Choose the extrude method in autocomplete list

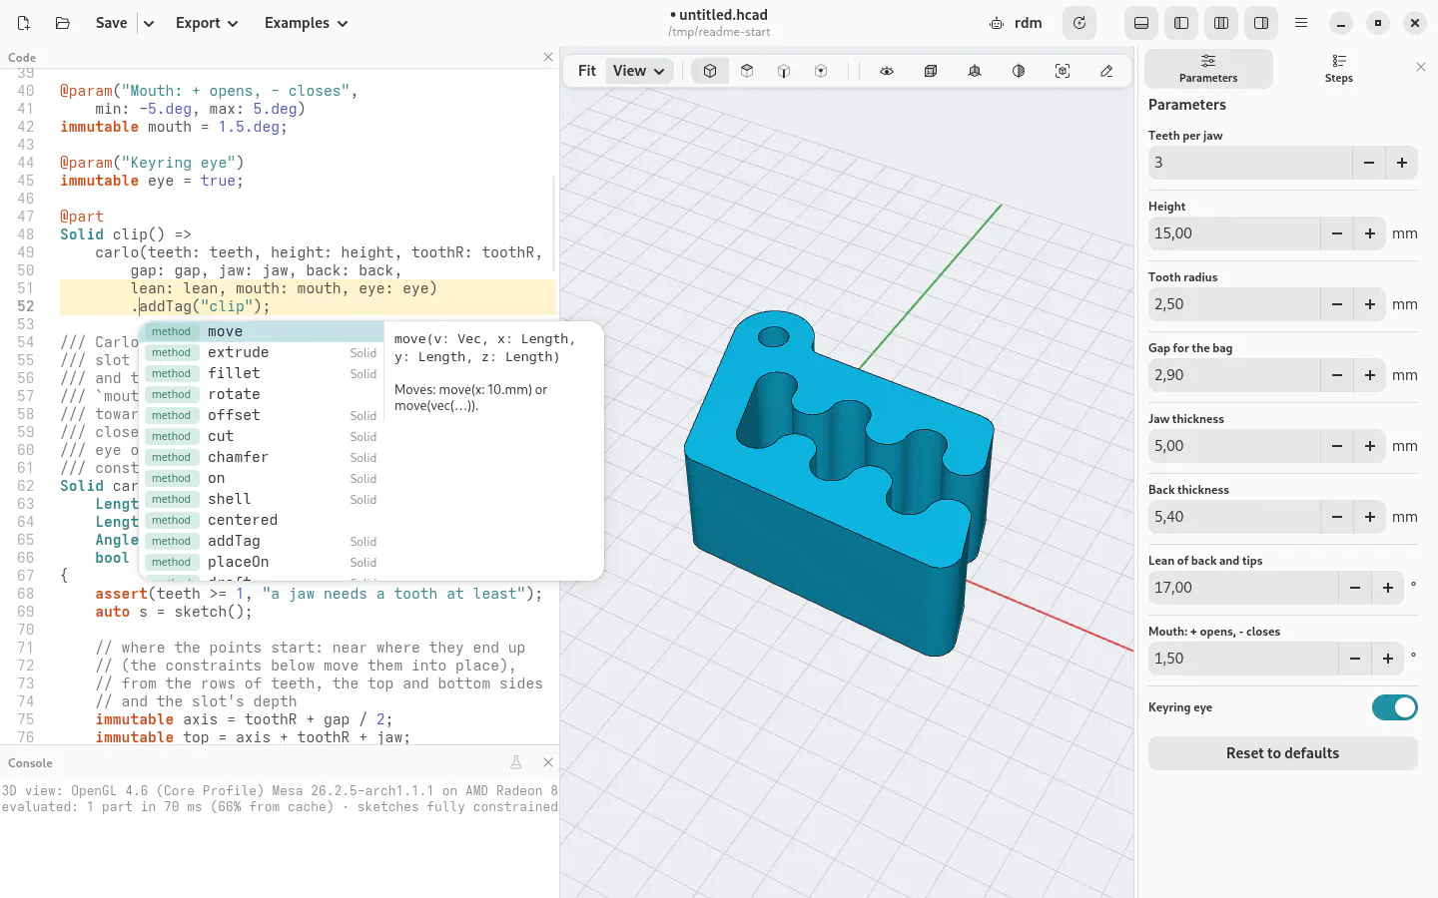coord(262,352)
